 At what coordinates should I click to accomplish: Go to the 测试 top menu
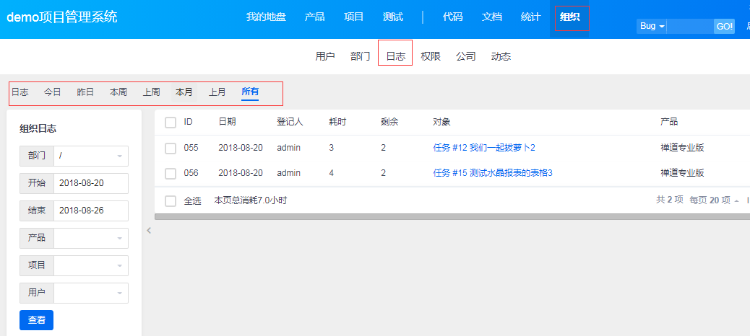393,17
